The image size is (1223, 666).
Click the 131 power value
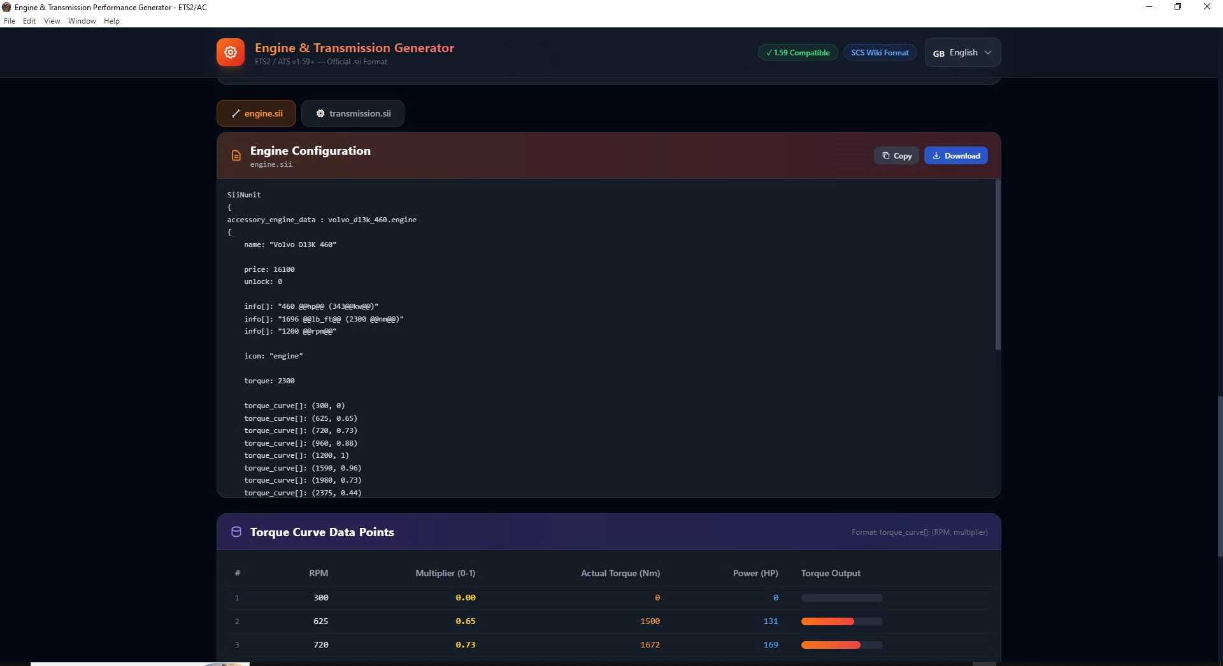[x=771, y=621]
